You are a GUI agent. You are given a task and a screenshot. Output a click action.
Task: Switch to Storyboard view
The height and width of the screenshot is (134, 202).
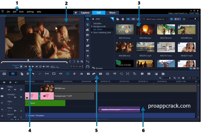[4, 74]
